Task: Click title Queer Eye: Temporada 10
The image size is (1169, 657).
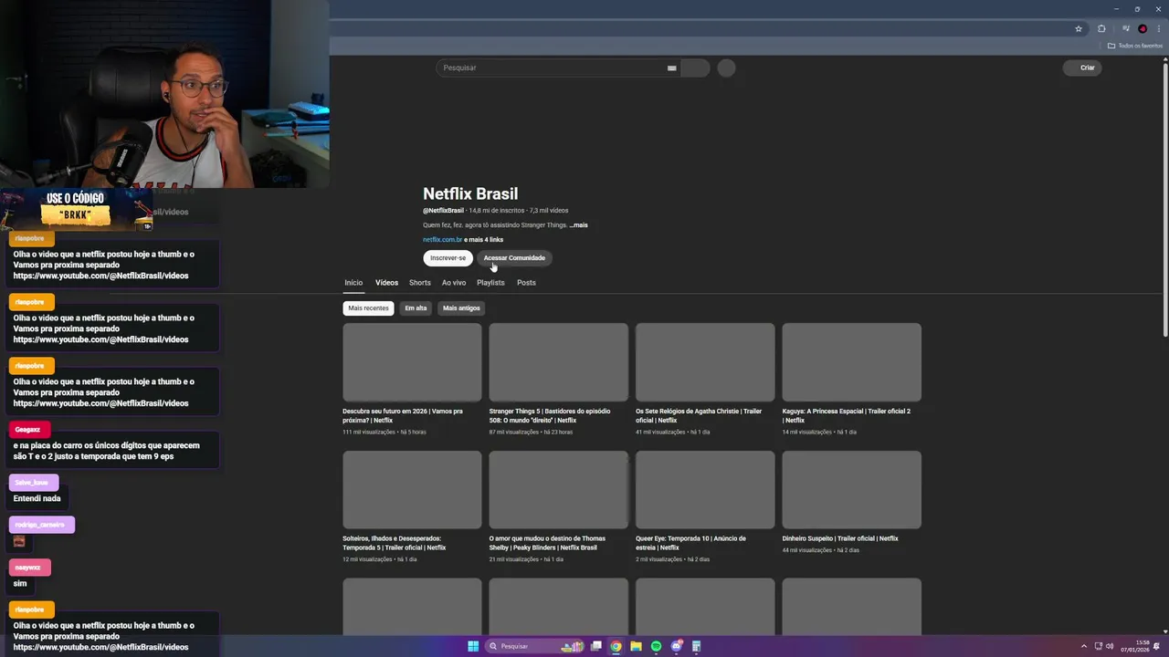Action: 690,543
